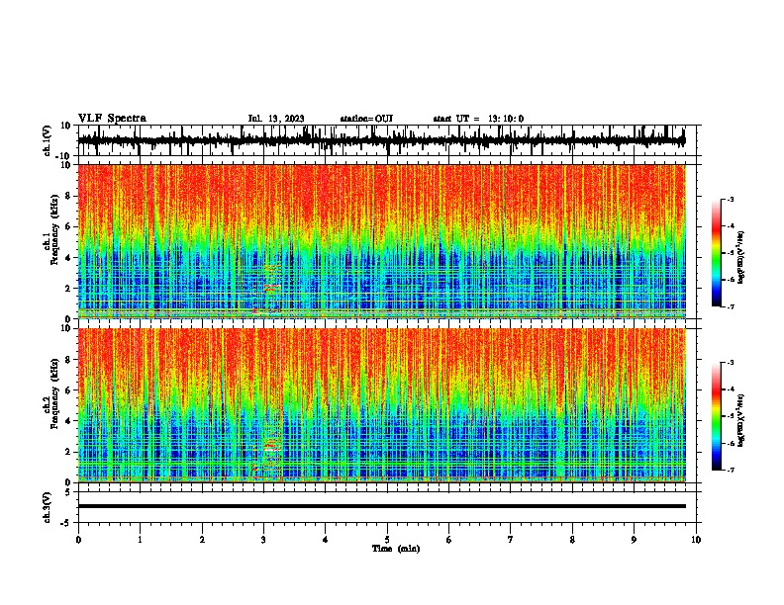The height and width of the screenshot is (605, 784).
Task: Click the ch.1(V) waveform axis label
Action: [x=48, y=140]
